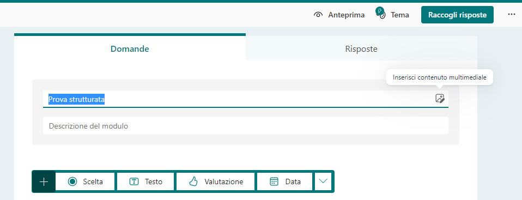Click the Descrizione del modulo field
Image resolution: width=522 pixels, height=200 pixels.
point(246,126)
